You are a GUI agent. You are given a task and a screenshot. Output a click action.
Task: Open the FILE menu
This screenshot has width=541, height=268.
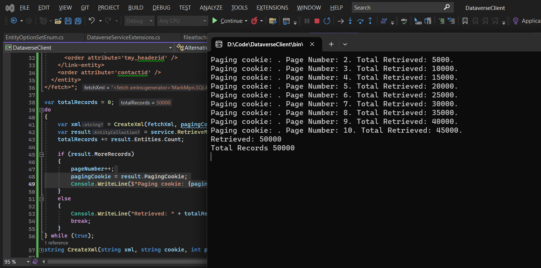25,8
